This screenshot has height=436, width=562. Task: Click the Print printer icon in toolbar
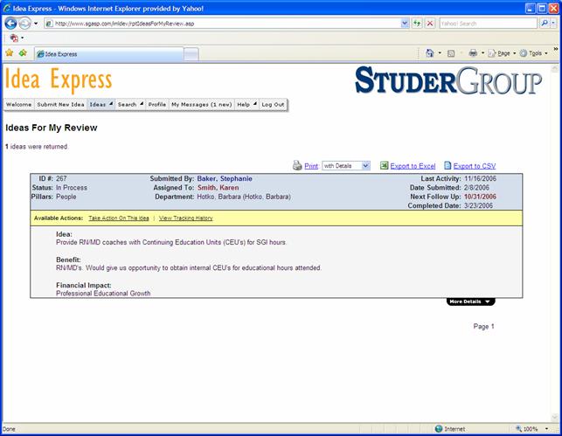click(x=473, y=53)
